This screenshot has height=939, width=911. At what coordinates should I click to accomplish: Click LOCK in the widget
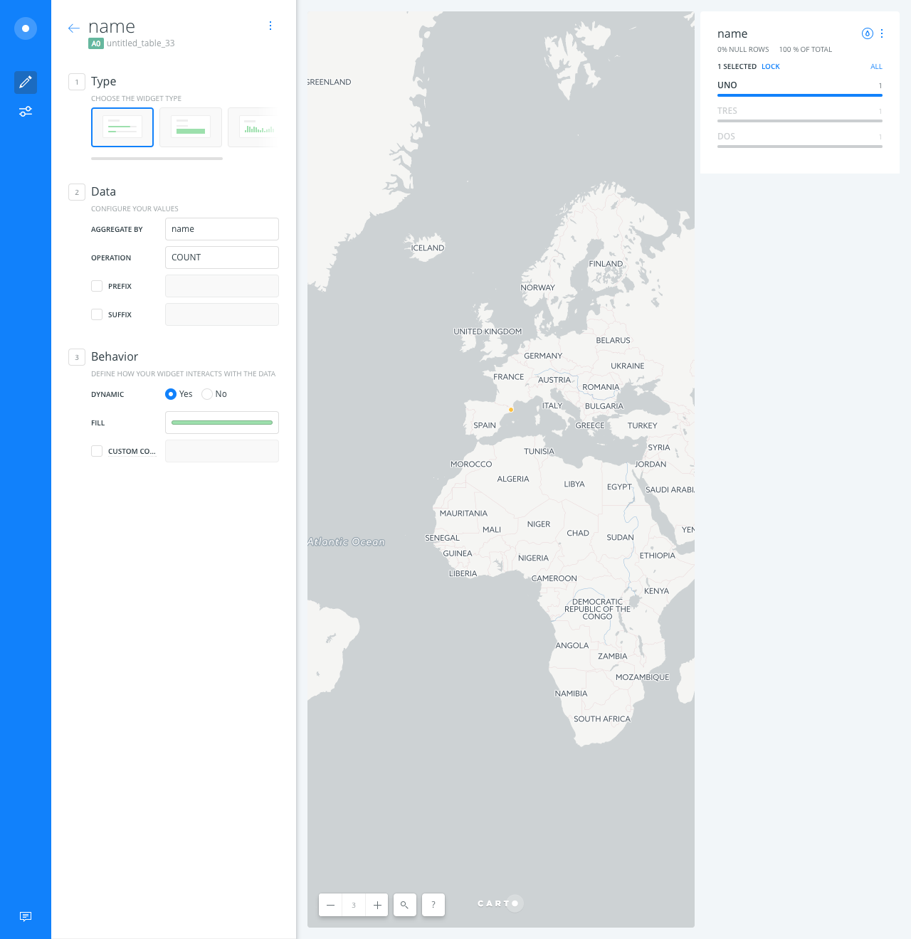coord(771,67)
